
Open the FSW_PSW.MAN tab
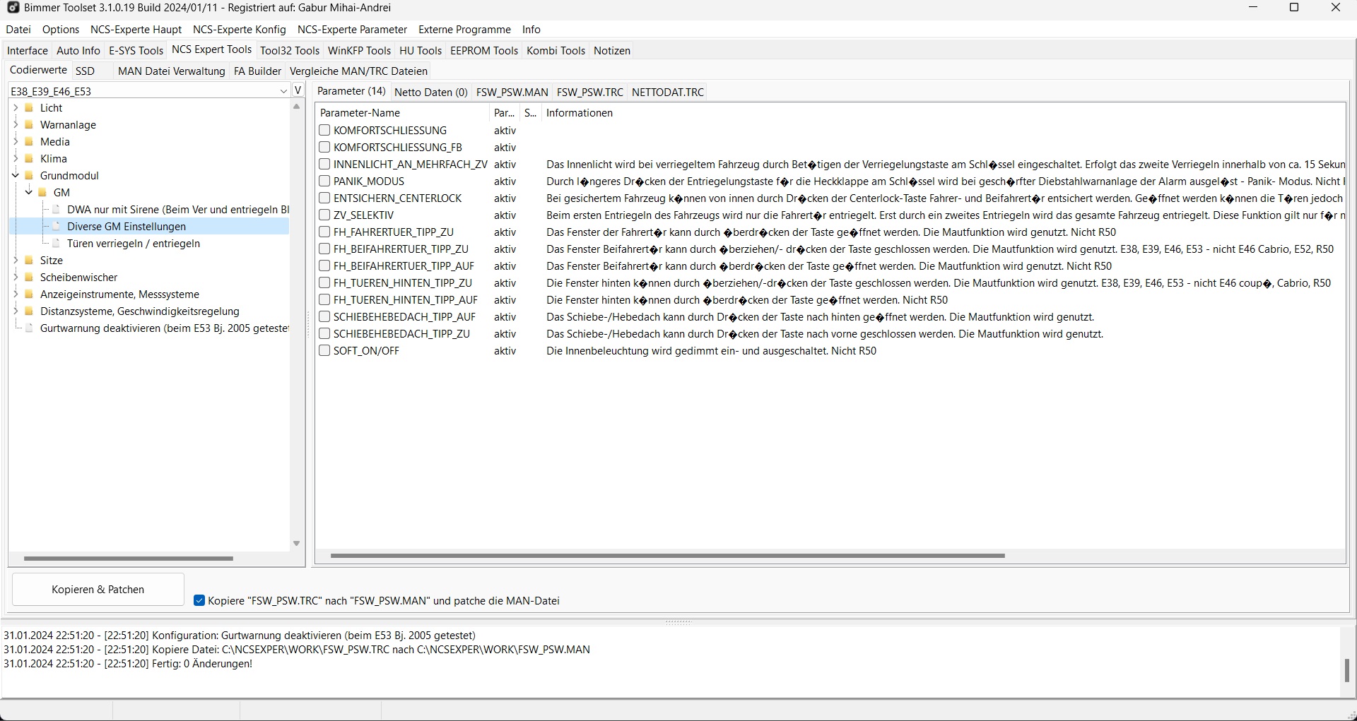pyautogui.click(x=512, y=93)
